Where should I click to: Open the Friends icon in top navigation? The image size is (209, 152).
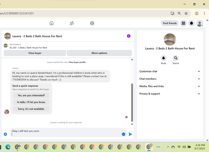[x=72, y=23]
